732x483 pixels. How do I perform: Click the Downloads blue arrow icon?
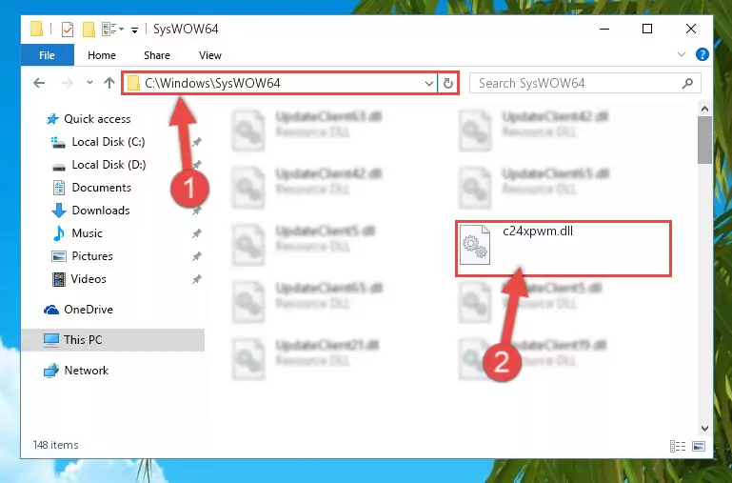pyautogui.click(x=59, y=211)
